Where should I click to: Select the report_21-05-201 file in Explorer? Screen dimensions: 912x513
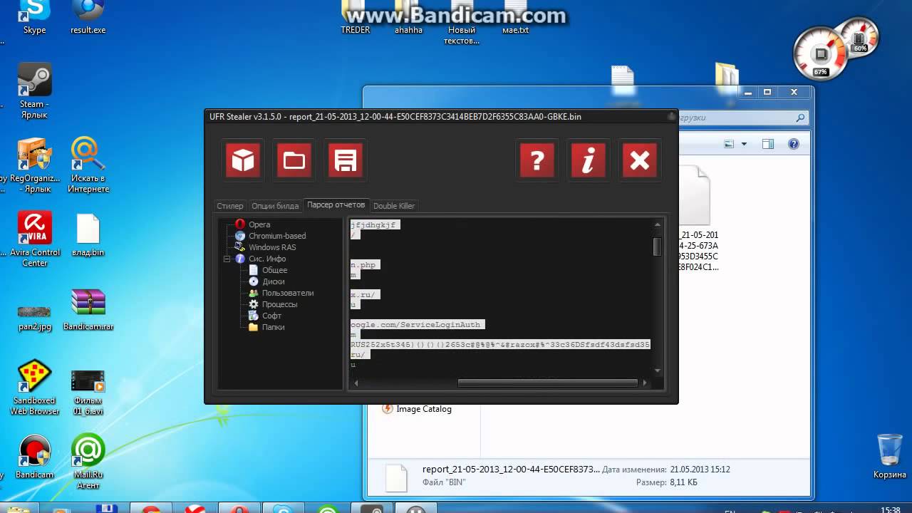[697, 219]
